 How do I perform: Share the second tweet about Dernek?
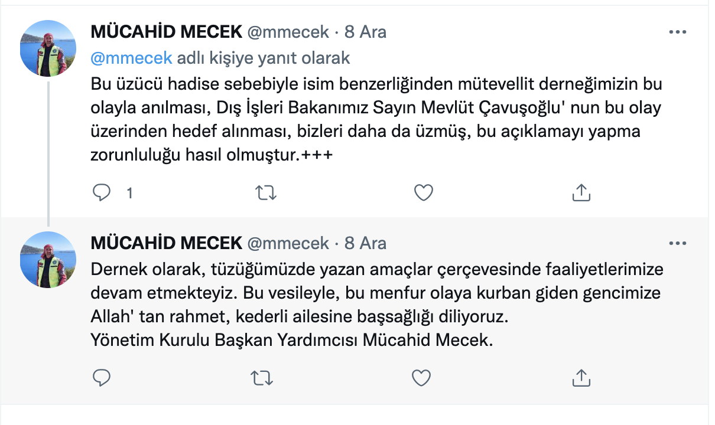(581, 378)
